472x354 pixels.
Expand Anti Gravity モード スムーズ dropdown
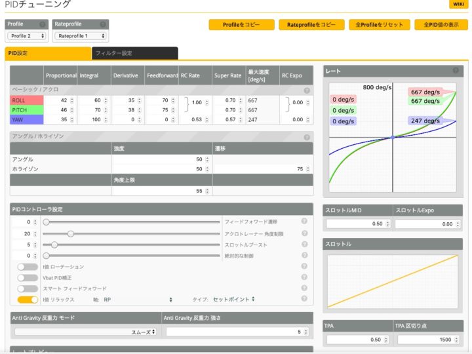(x=85, y=332)
